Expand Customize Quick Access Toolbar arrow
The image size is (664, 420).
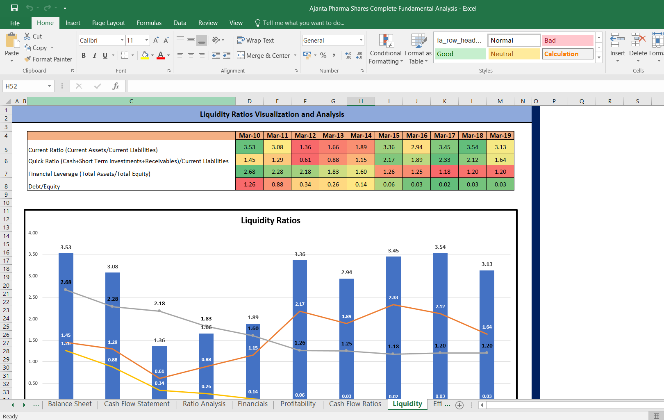coord(65,8)
